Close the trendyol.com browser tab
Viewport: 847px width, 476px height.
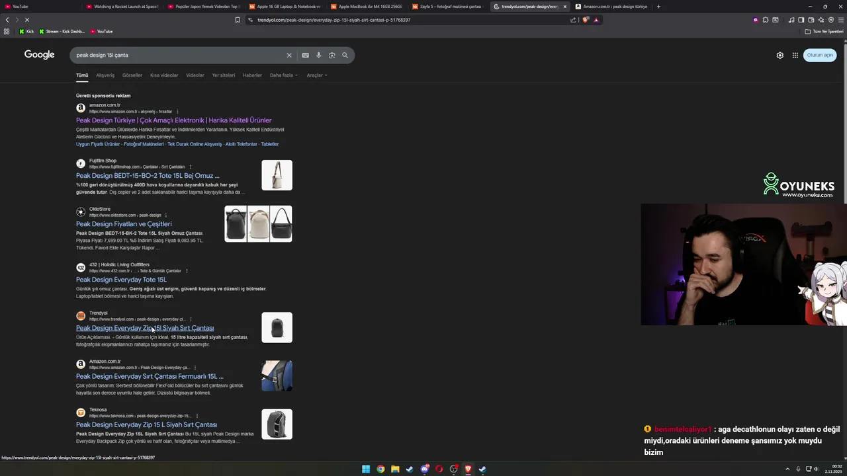point(564,7)
